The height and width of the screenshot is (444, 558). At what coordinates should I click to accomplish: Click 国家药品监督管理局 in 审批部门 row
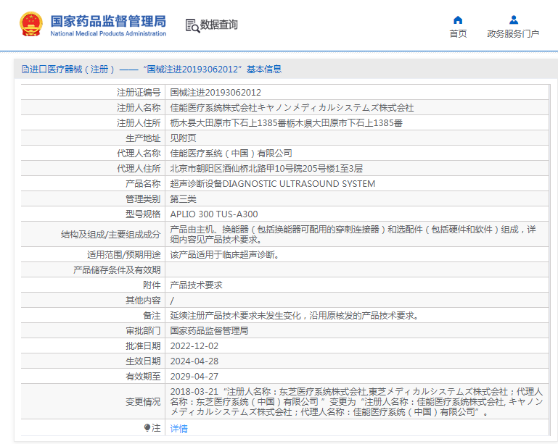(209, 331)
